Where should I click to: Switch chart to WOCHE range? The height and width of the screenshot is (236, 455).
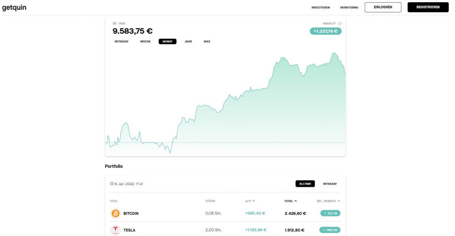(x=145, y=42)
